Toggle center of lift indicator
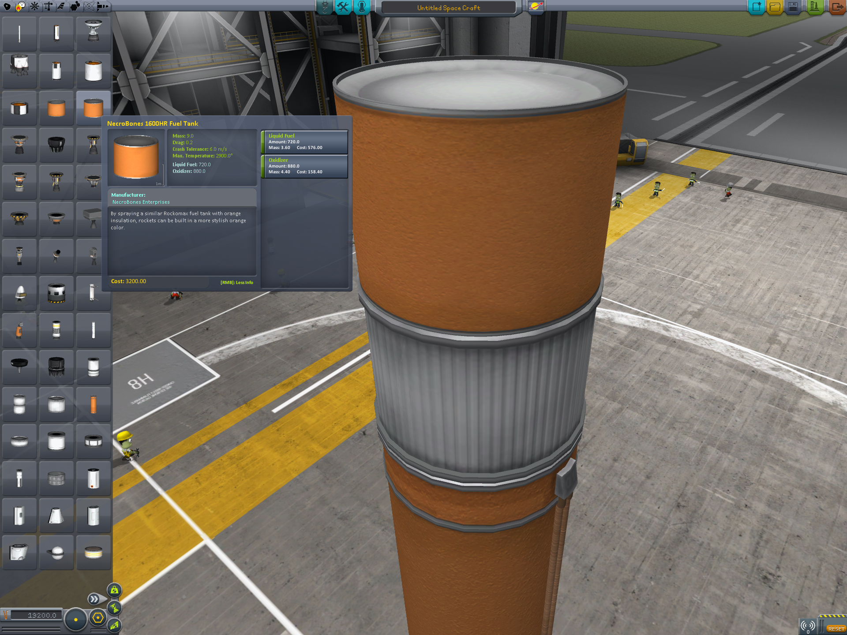 114,625
